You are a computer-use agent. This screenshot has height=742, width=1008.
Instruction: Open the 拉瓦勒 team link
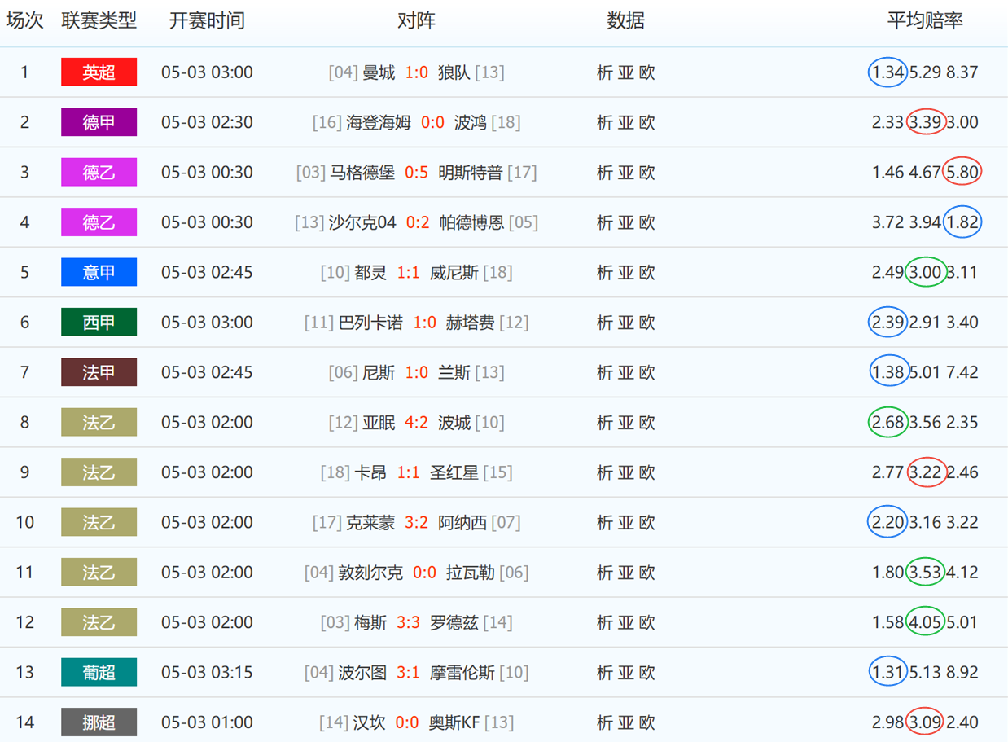point(471,573)
